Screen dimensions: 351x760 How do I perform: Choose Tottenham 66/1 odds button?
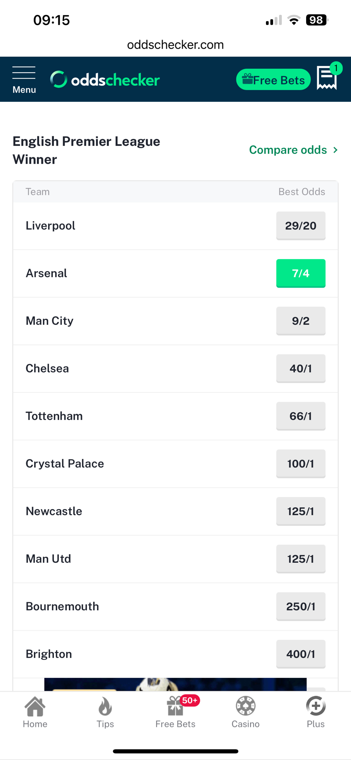[300, 416]
